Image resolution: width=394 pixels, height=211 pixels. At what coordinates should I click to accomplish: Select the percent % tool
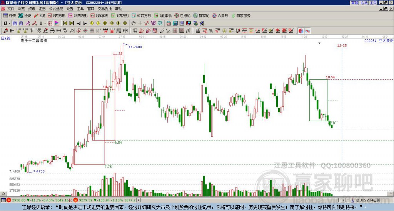211,31
